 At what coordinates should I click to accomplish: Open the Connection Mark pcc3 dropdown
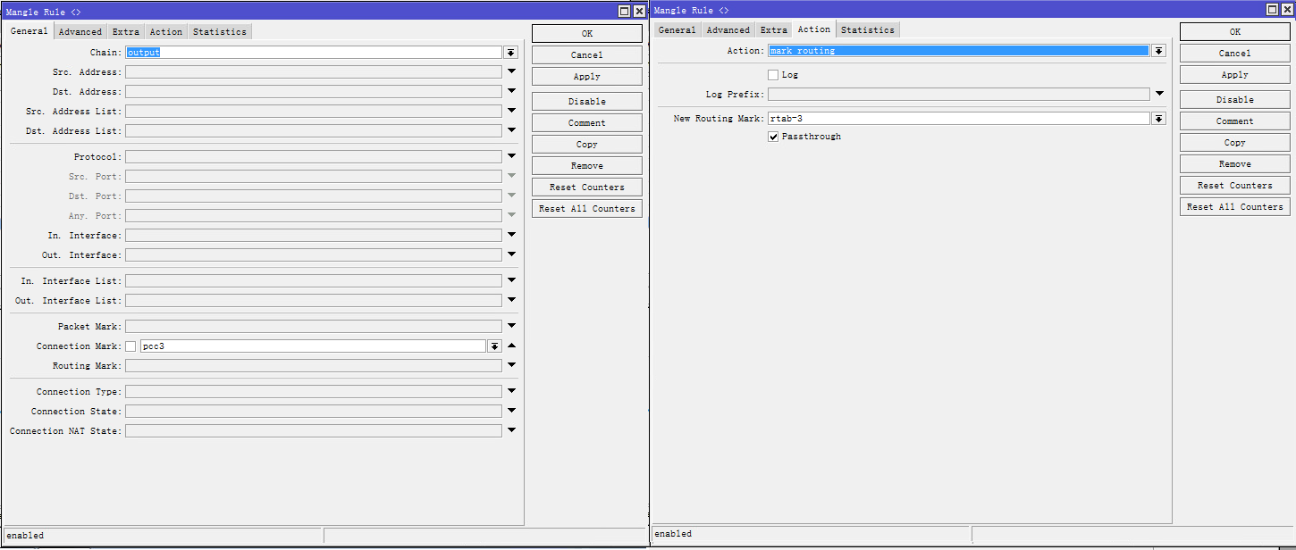[x=494, y=346]
